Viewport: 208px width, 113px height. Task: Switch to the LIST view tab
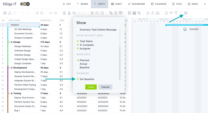(67, 4)
